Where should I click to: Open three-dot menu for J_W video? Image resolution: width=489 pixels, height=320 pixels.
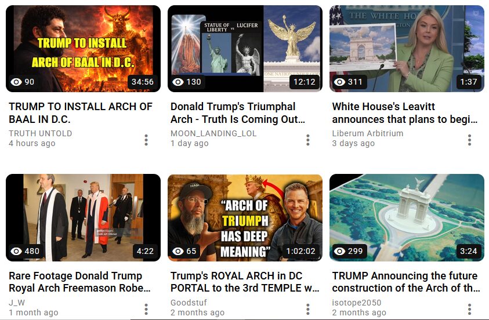pos(146,309)
